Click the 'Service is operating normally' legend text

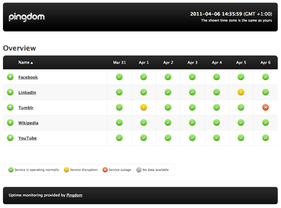point(36,170)
